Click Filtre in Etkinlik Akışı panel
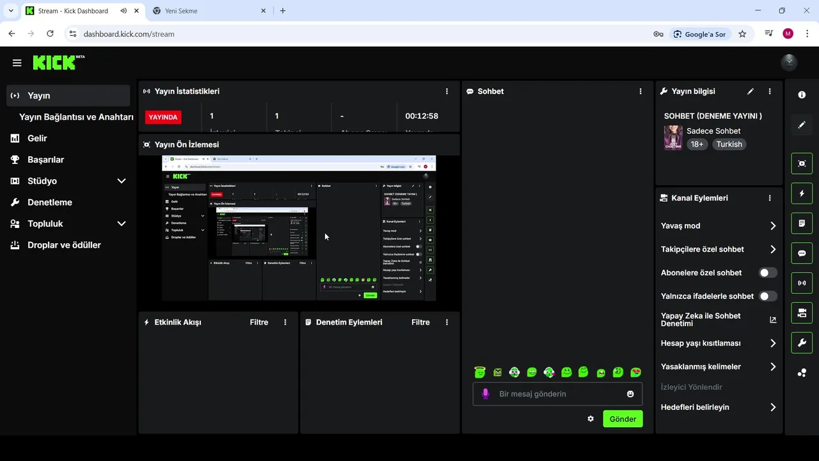Screen dimensions: 819x461 [x=259, y=322]
